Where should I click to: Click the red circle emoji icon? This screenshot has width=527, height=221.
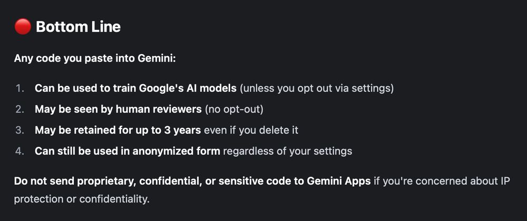tap(23, 26)
